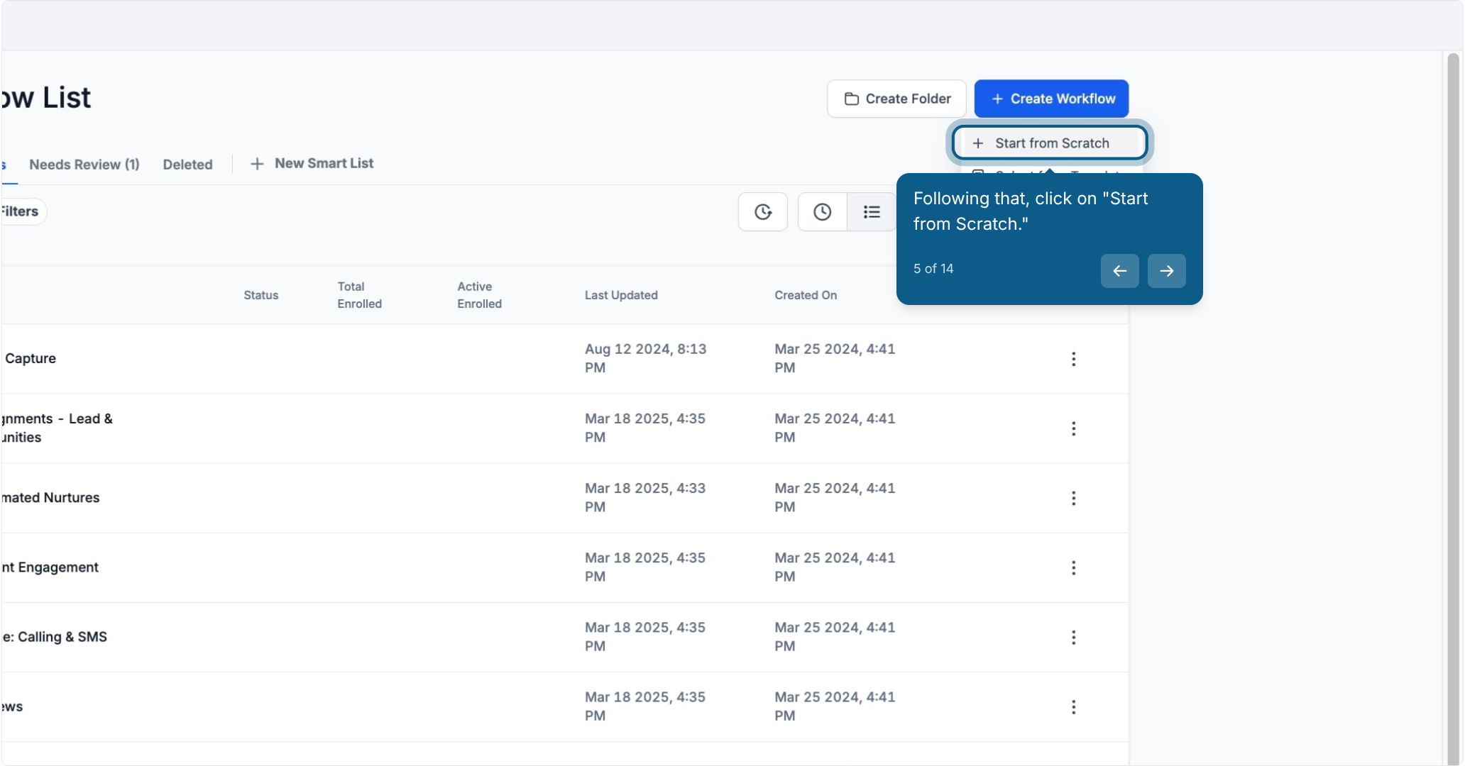
Task: Click the Create Workflow button
Action: pyautogui.click(x=1051, y=99)
